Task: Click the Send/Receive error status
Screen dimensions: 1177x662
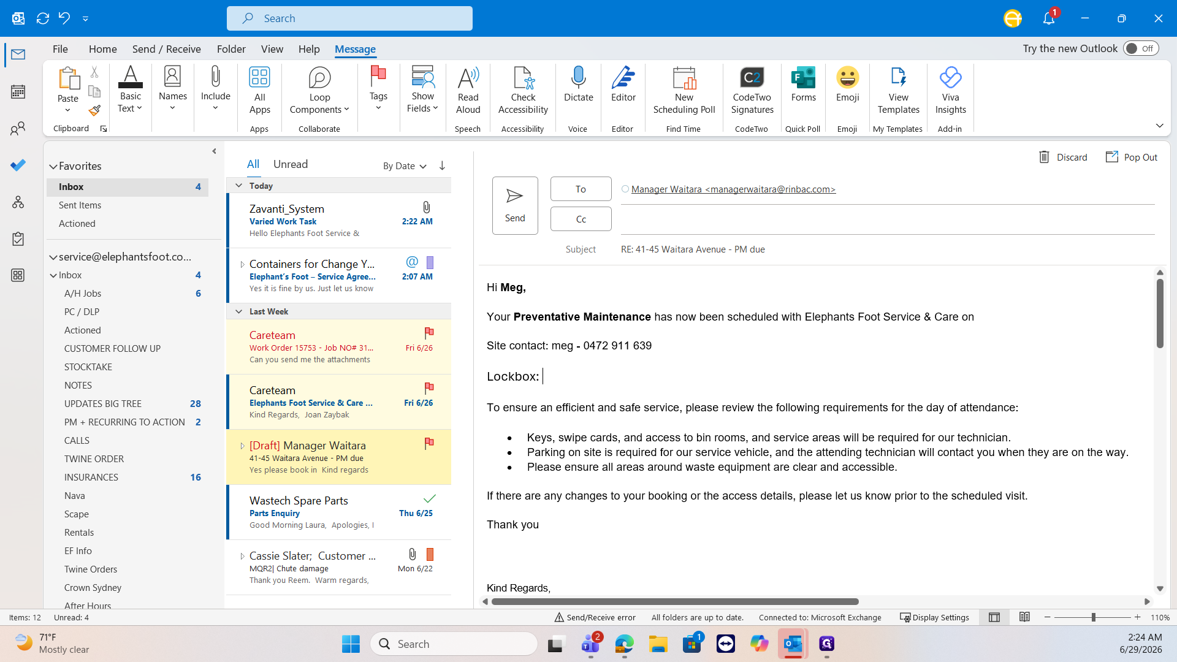Action: click(x=595, y=617)
